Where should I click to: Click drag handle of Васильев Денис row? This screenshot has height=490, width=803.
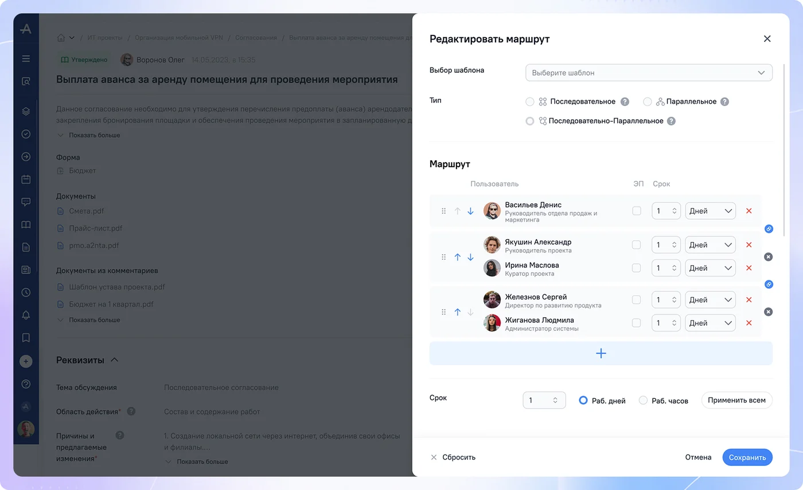(443, 211)
